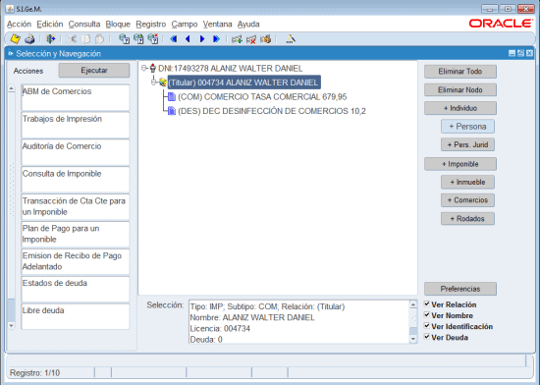Click the Ejecutar button
Image resolution: width=540 pixels, height=385 pixels.
coord(94,71)
